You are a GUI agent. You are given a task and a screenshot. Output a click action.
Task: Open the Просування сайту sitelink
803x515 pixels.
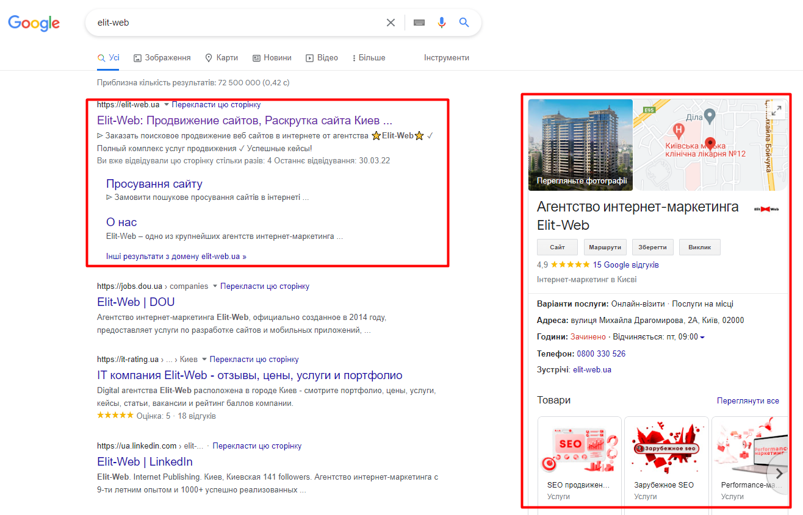(x=154, y=183)
